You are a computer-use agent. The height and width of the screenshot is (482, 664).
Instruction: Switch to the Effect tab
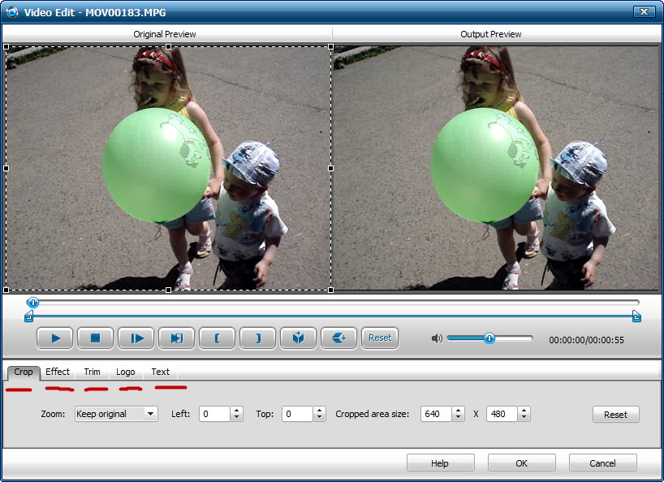click(57, 372)
